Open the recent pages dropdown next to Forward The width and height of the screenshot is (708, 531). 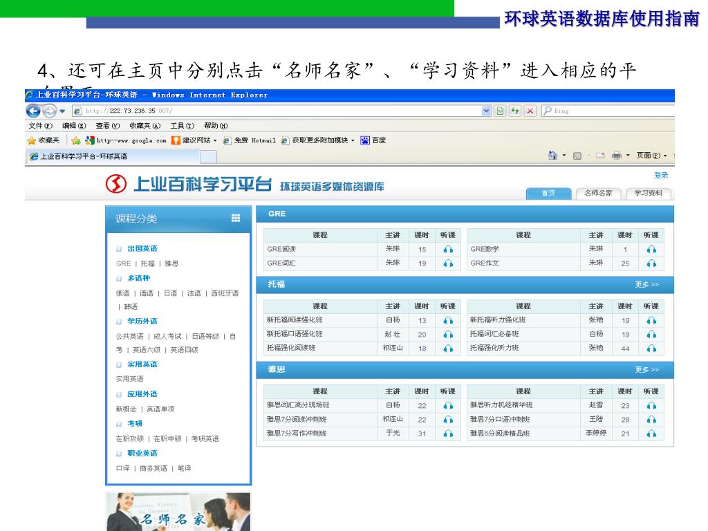[x=62, y=111]
